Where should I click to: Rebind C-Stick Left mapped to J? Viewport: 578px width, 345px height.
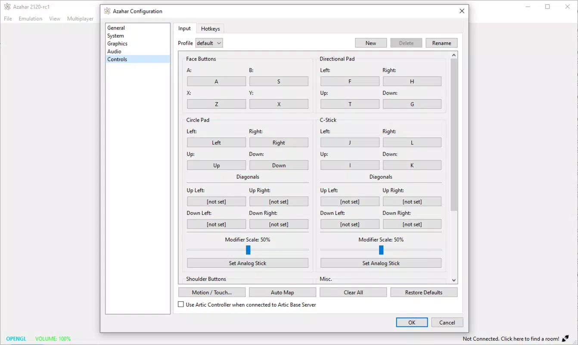[350, 143]
